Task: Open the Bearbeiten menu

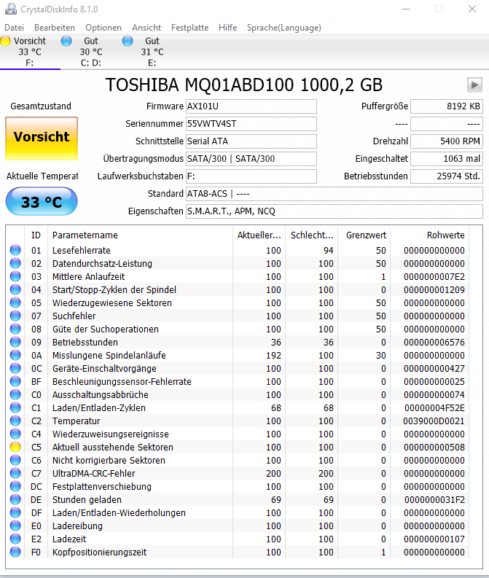Action: [x=55, y=28]
